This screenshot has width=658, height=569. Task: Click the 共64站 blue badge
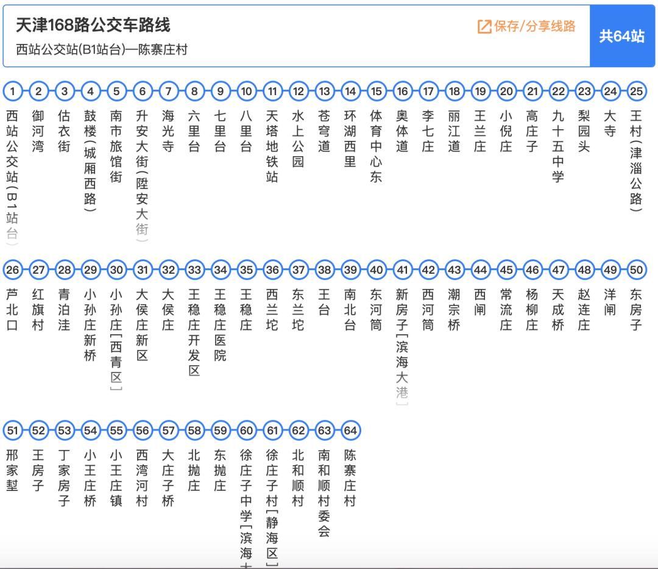pyautogui.click(x=622, y=36)
